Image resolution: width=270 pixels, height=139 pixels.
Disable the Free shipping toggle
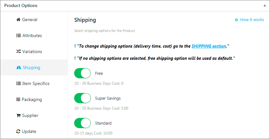tap(82, 73)
